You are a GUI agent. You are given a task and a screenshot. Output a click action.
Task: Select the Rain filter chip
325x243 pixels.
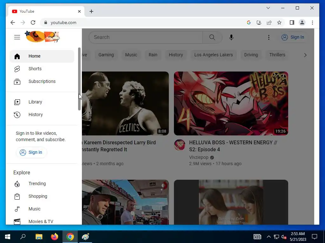[x=153, y=55]
